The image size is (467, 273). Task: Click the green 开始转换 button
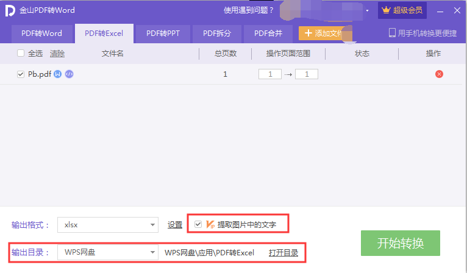pyautogui.click(x=401, y=243)
